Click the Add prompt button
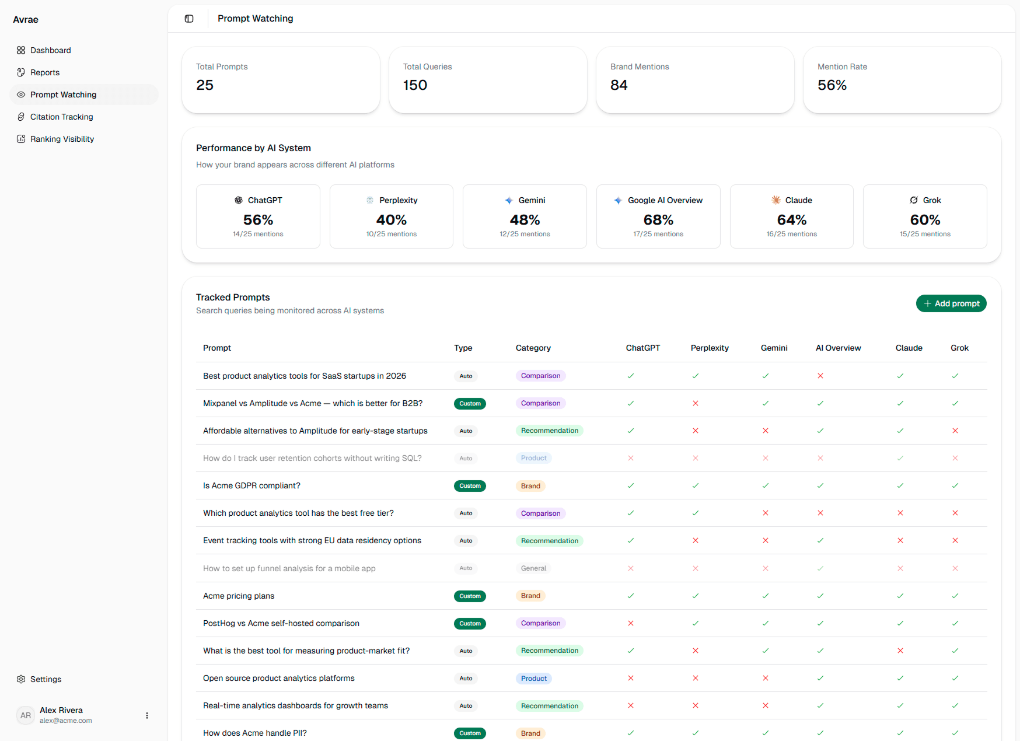This screenshot has height=741, width=1020. click(951, 303)
